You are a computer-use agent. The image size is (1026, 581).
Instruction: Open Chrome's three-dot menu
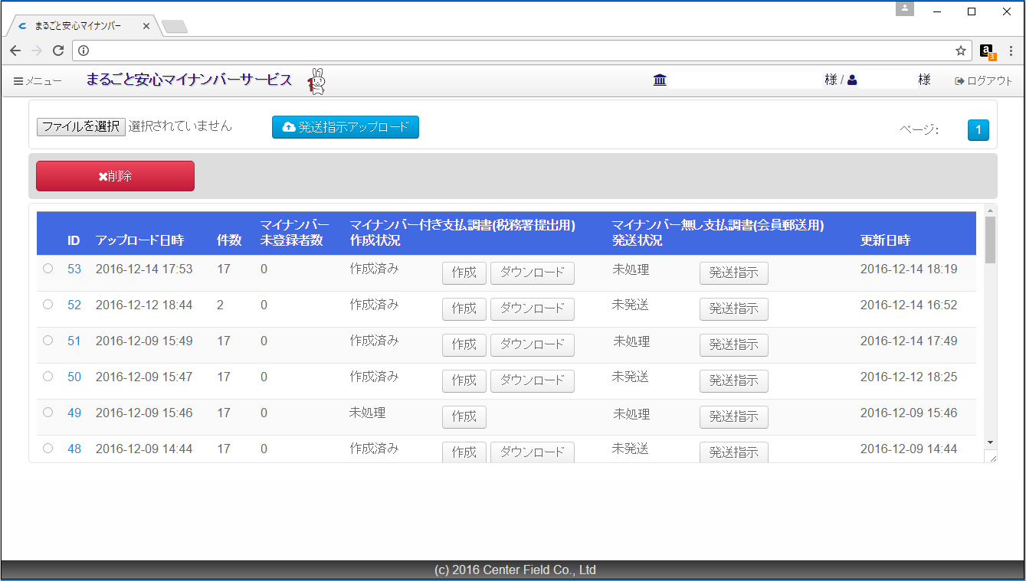coord(1011,51)
